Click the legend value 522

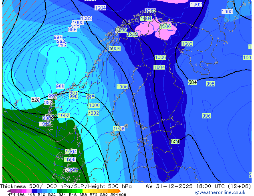[x=52, y=194]
